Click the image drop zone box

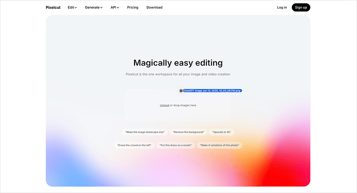coord(178,105)
